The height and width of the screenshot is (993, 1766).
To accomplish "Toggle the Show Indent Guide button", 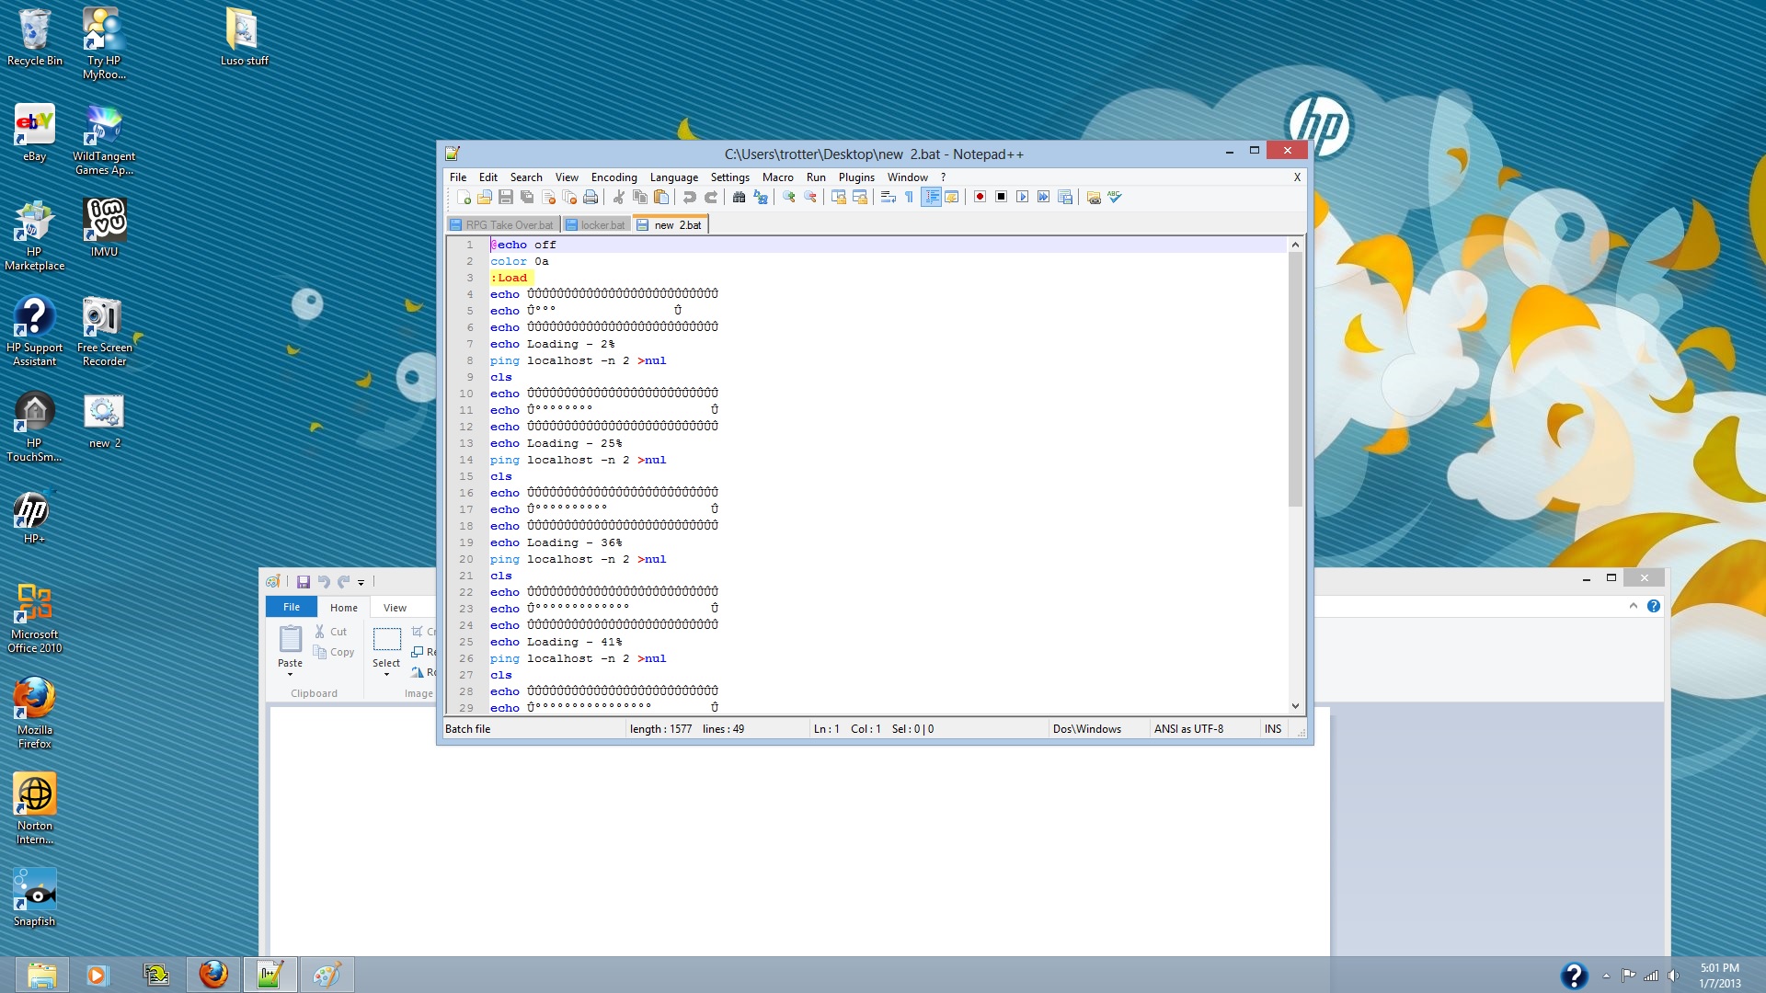I will tap(931, 197).
